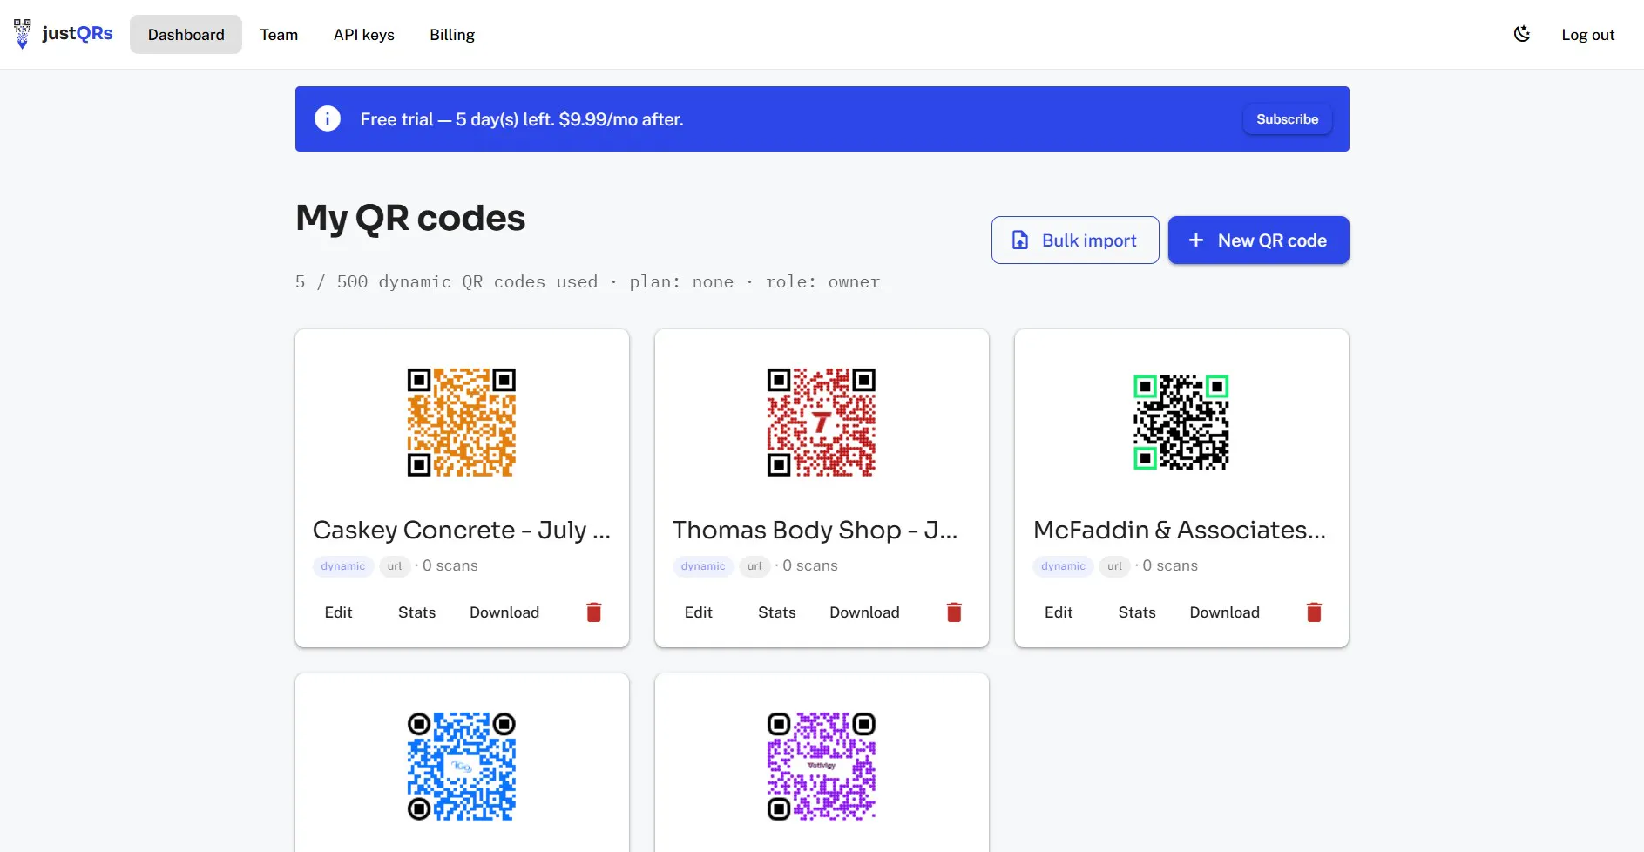
Task: Click the red Thomas Body Shop QR thumbnail
Action: click(822, 422)
